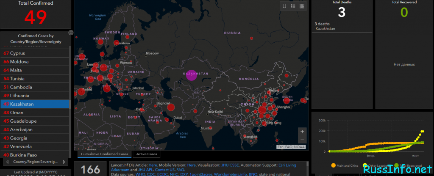The height and width of the screenshot is (176, 434).
Task: Select Venezuela in the country list
Action: [35, 146]
